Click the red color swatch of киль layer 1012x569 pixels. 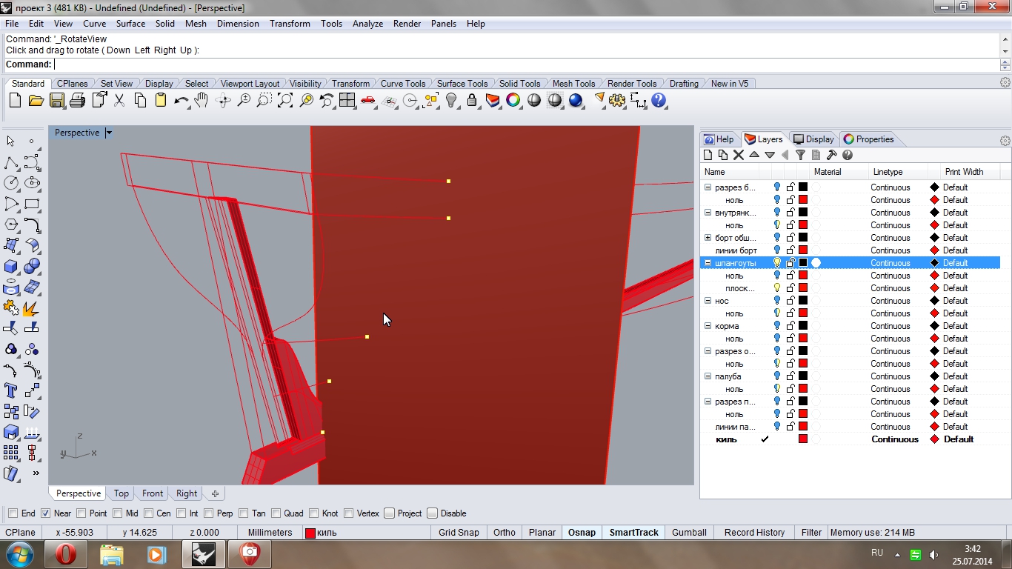coord(803,439)
